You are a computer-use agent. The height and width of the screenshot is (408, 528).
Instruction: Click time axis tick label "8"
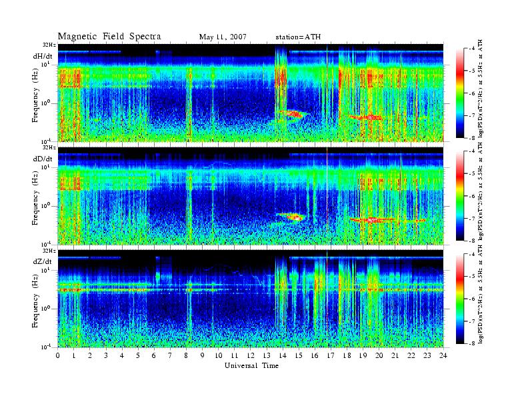pyautogui.click(x=186, y=356)
